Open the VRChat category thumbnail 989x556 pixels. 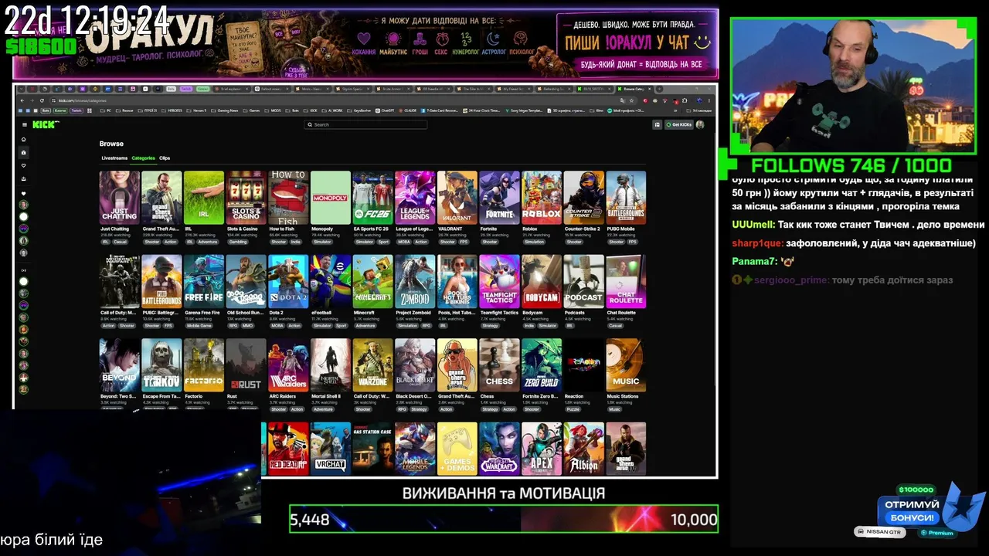tap(330, 449)
